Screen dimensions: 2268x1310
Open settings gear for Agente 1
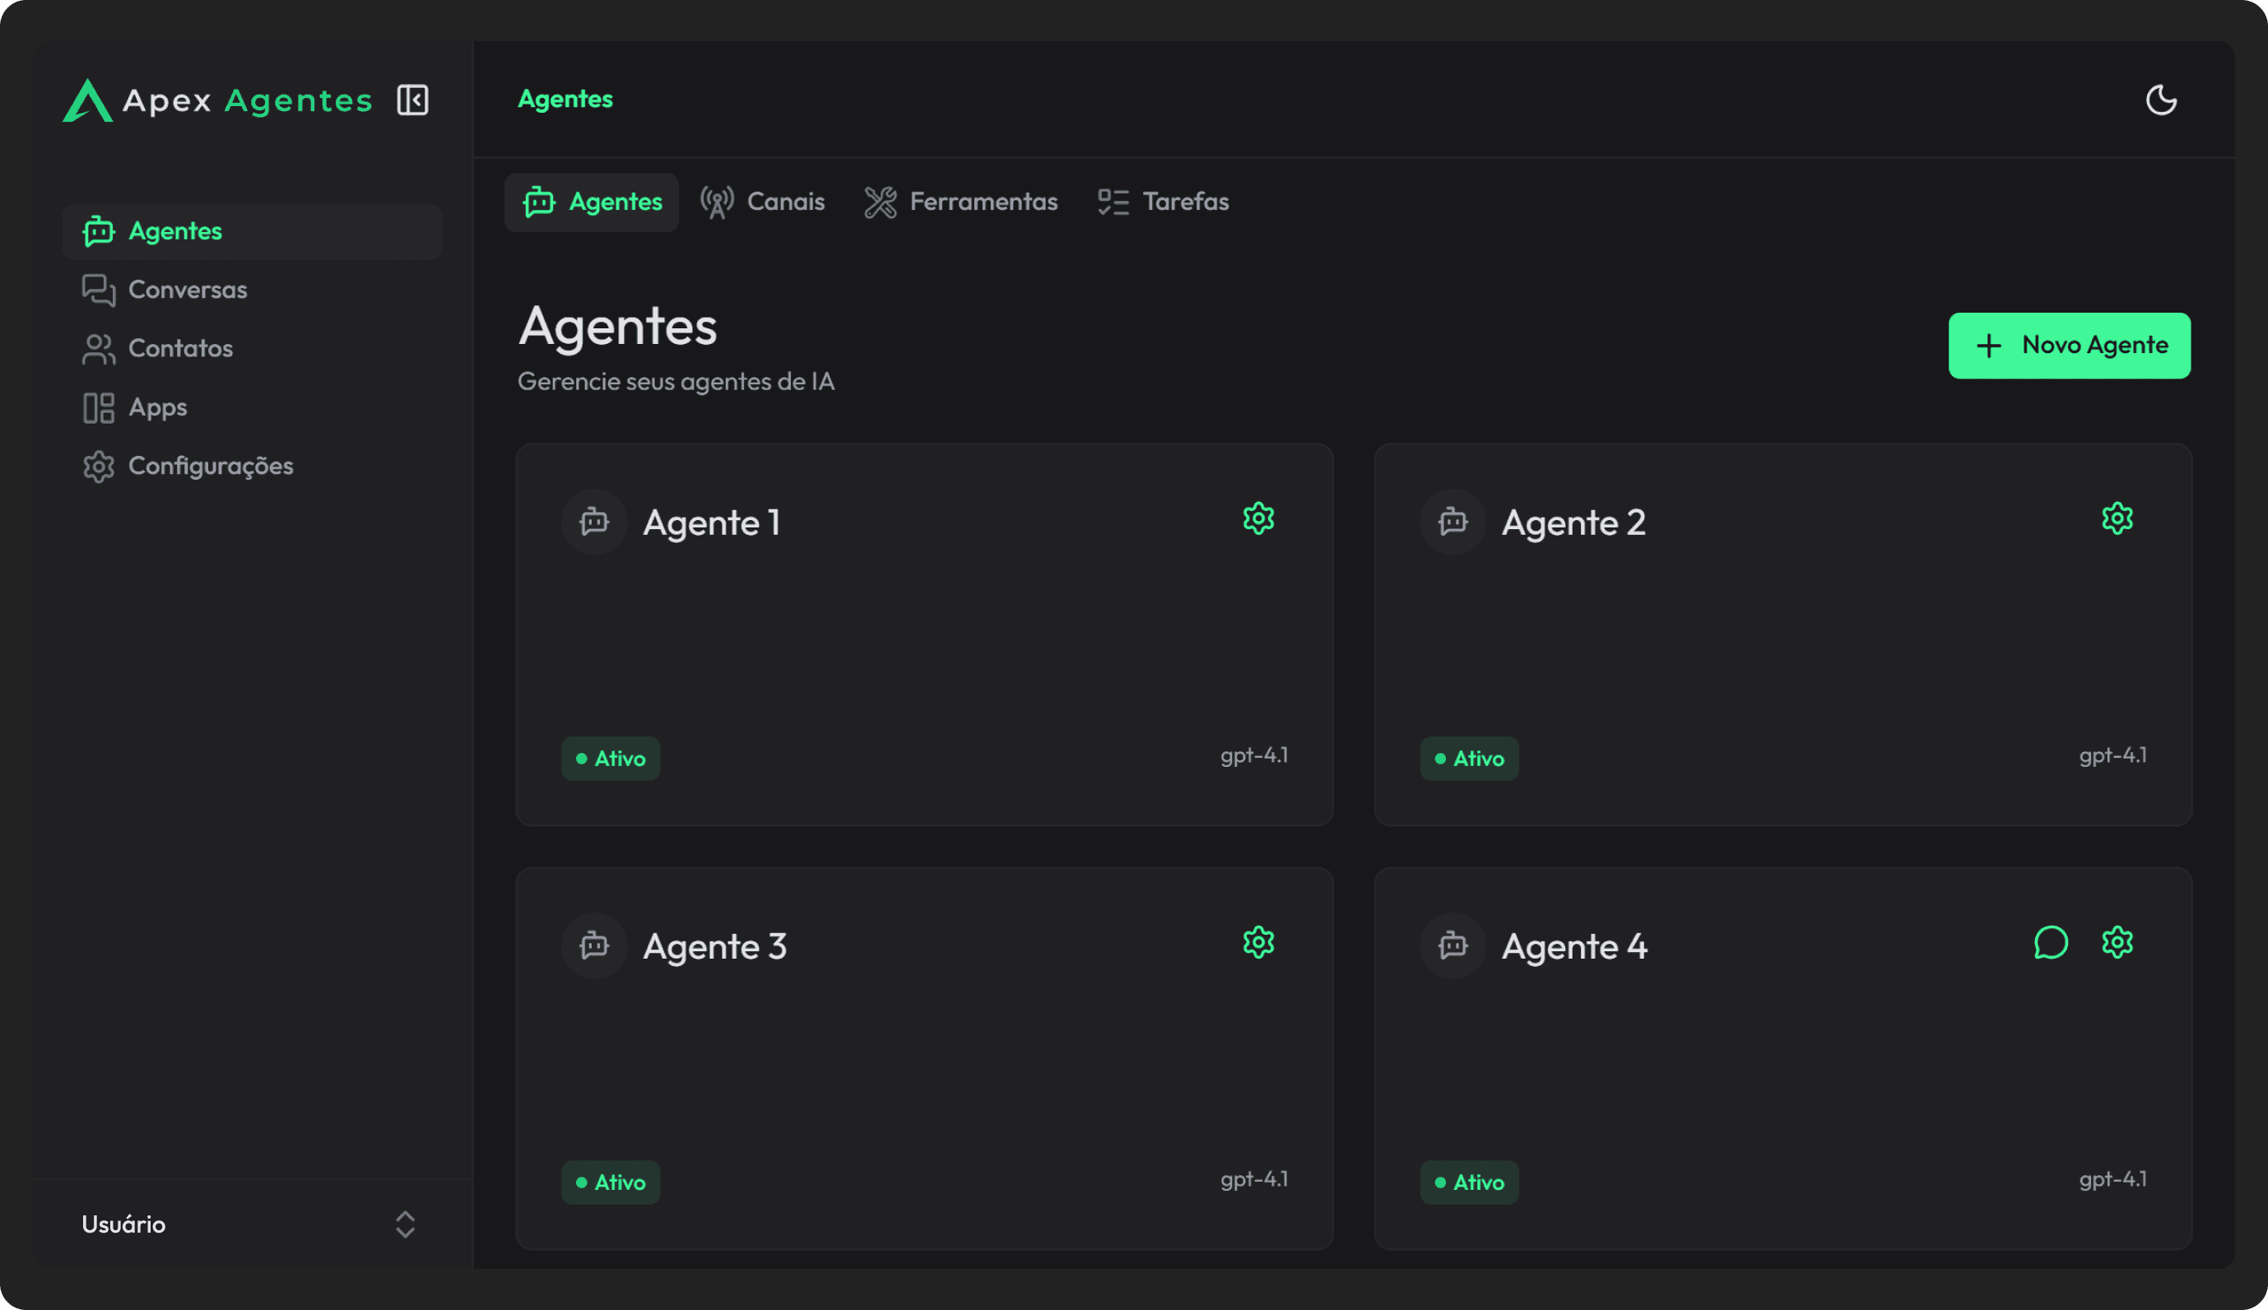point(1257,518)
